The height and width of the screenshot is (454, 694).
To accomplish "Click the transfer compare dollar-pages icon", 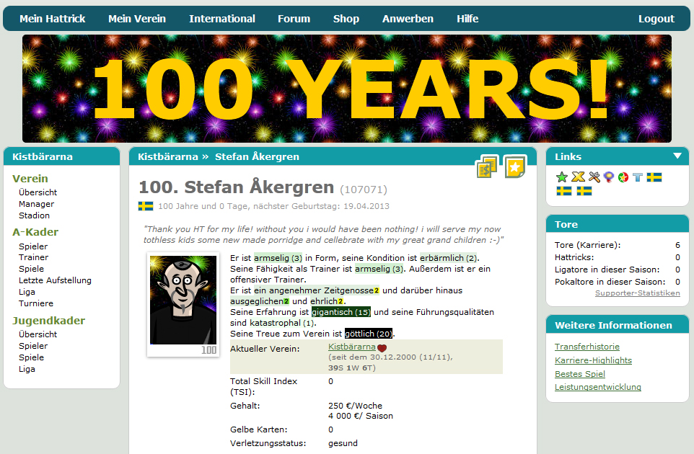I will [x=487, y=167].
